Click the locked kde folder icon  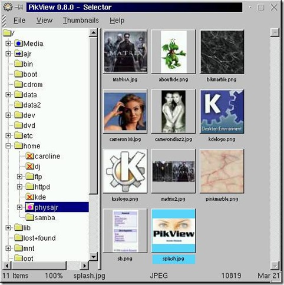click(29, 197)
